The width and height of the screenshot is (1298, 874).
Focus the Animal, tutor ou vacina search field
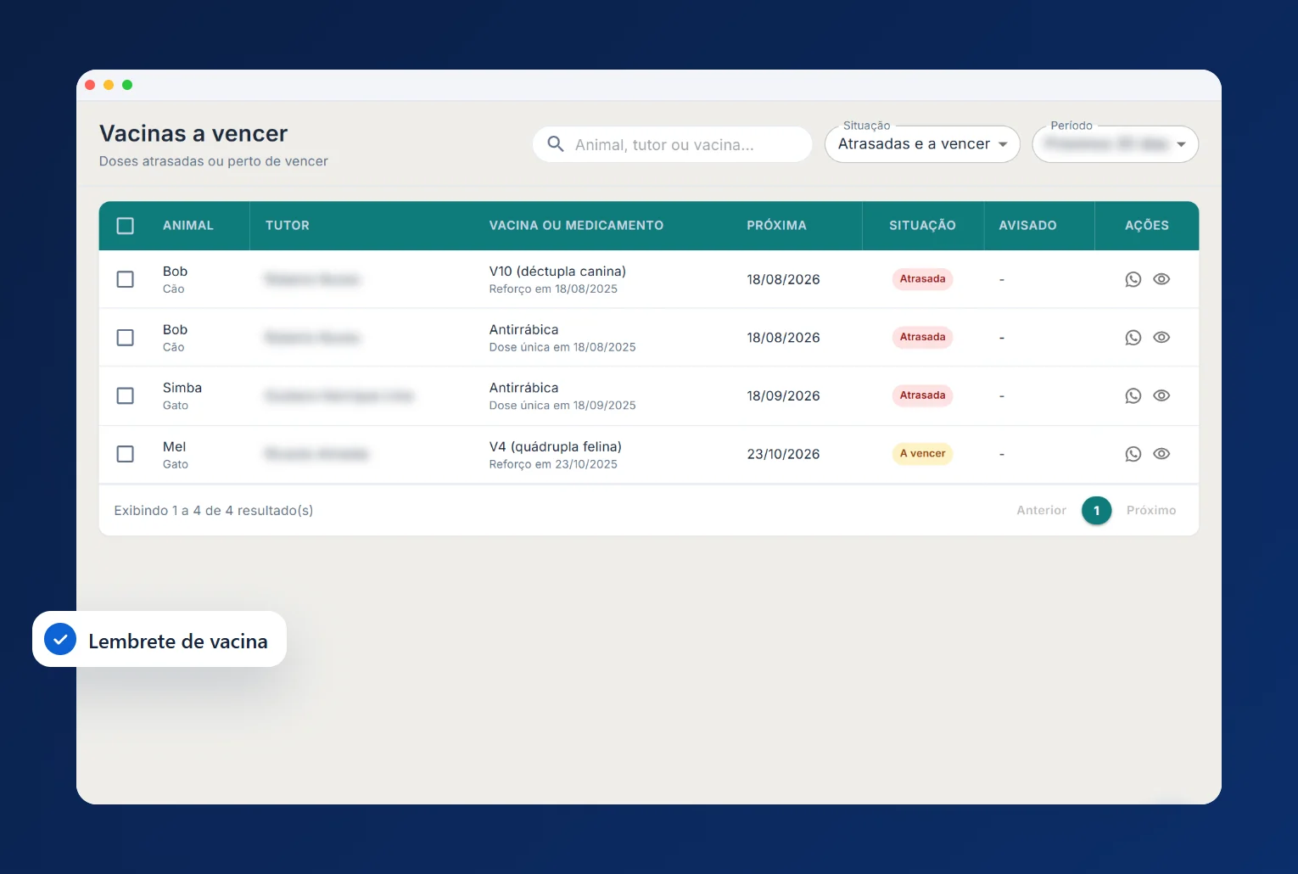tap(673, 144)
